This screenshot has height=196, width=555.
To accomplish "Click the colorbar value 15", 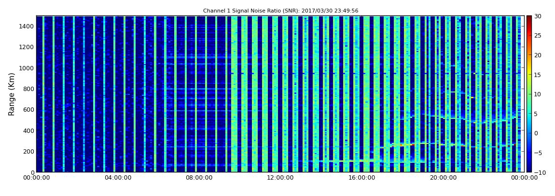I will tap(538, 75).
